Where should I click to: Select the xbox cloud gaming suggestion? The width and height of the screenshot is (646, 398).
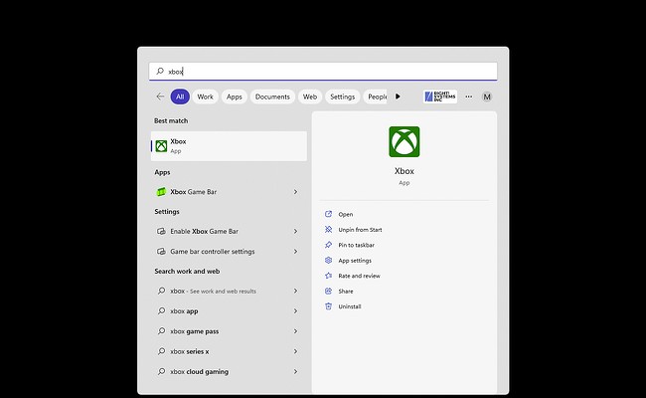point(229,372)
